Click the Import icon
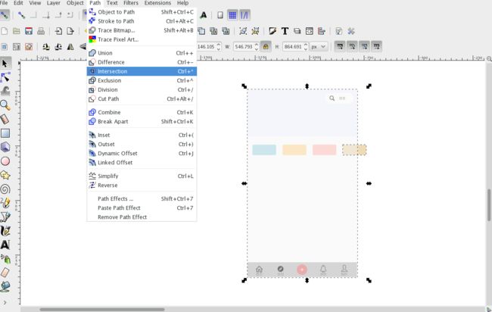This screenshot has height=312, width=492. [58, 31]
